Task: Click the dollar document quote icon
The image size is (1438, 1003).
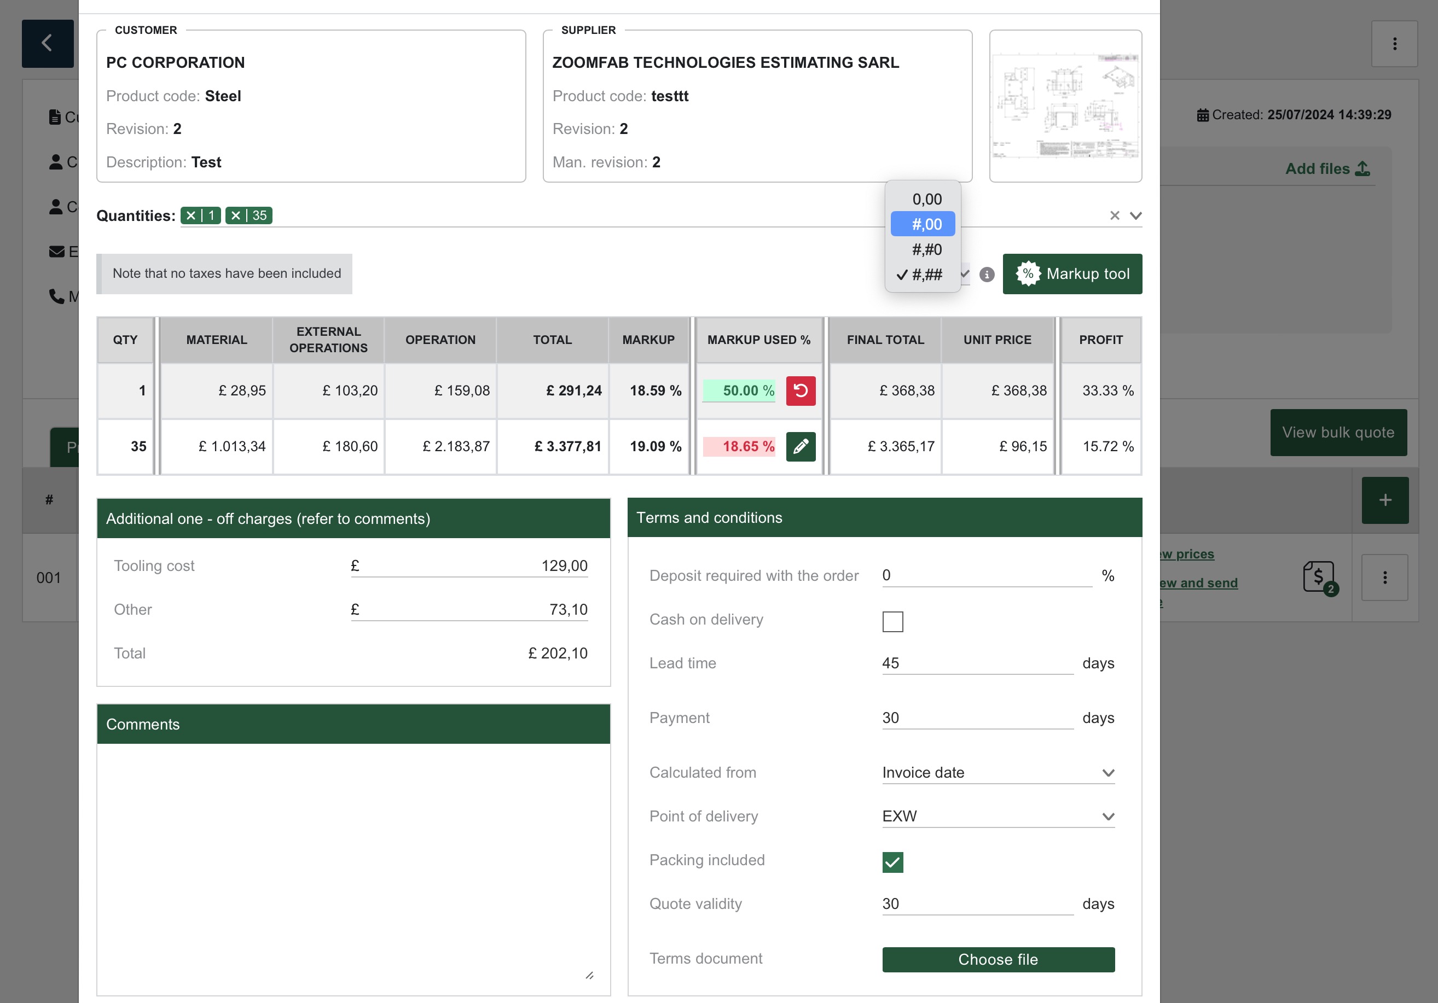Action: 1318,576
